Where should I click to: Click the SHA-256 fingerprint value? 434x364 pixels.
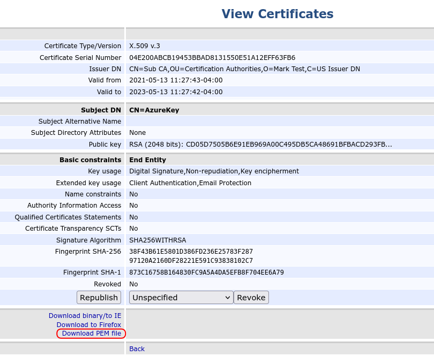191,256
